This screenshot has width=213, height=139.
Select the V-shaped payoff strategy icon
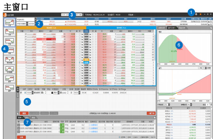(x=10, y=60)
